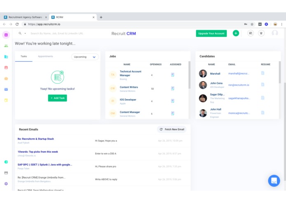Screen dimensions: 286x203
Task: Open the blue companies building icon in sidebar
Action: point(6,57)
